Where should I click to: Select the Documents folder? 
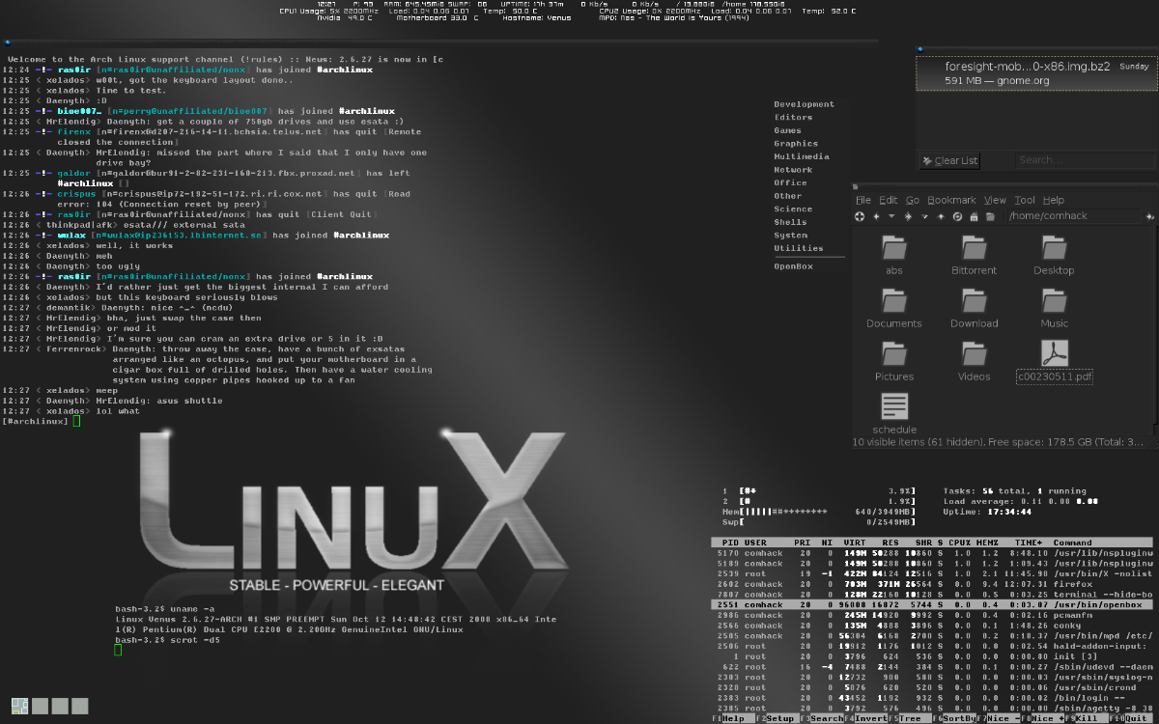pyautogui.click(x=894, y=309)
